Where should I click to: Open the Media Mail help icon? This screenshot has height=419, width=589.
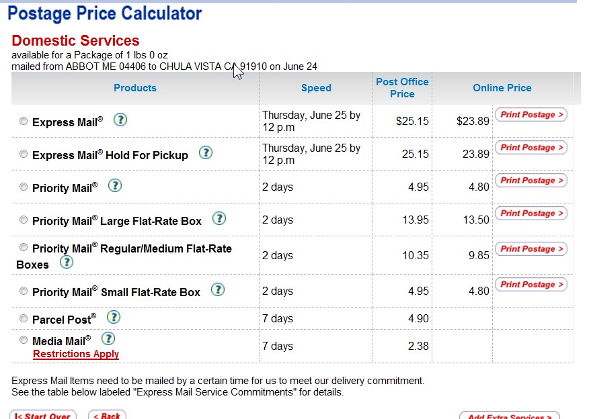tap(108, 338)
